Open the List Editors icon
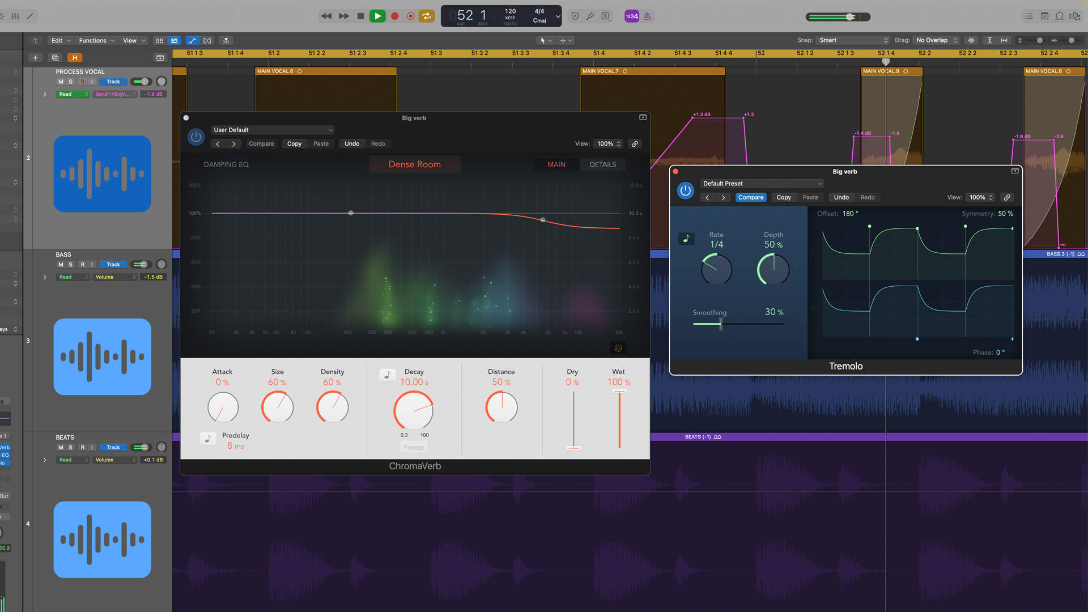Screen dimensions: 1088x612 1029,16
